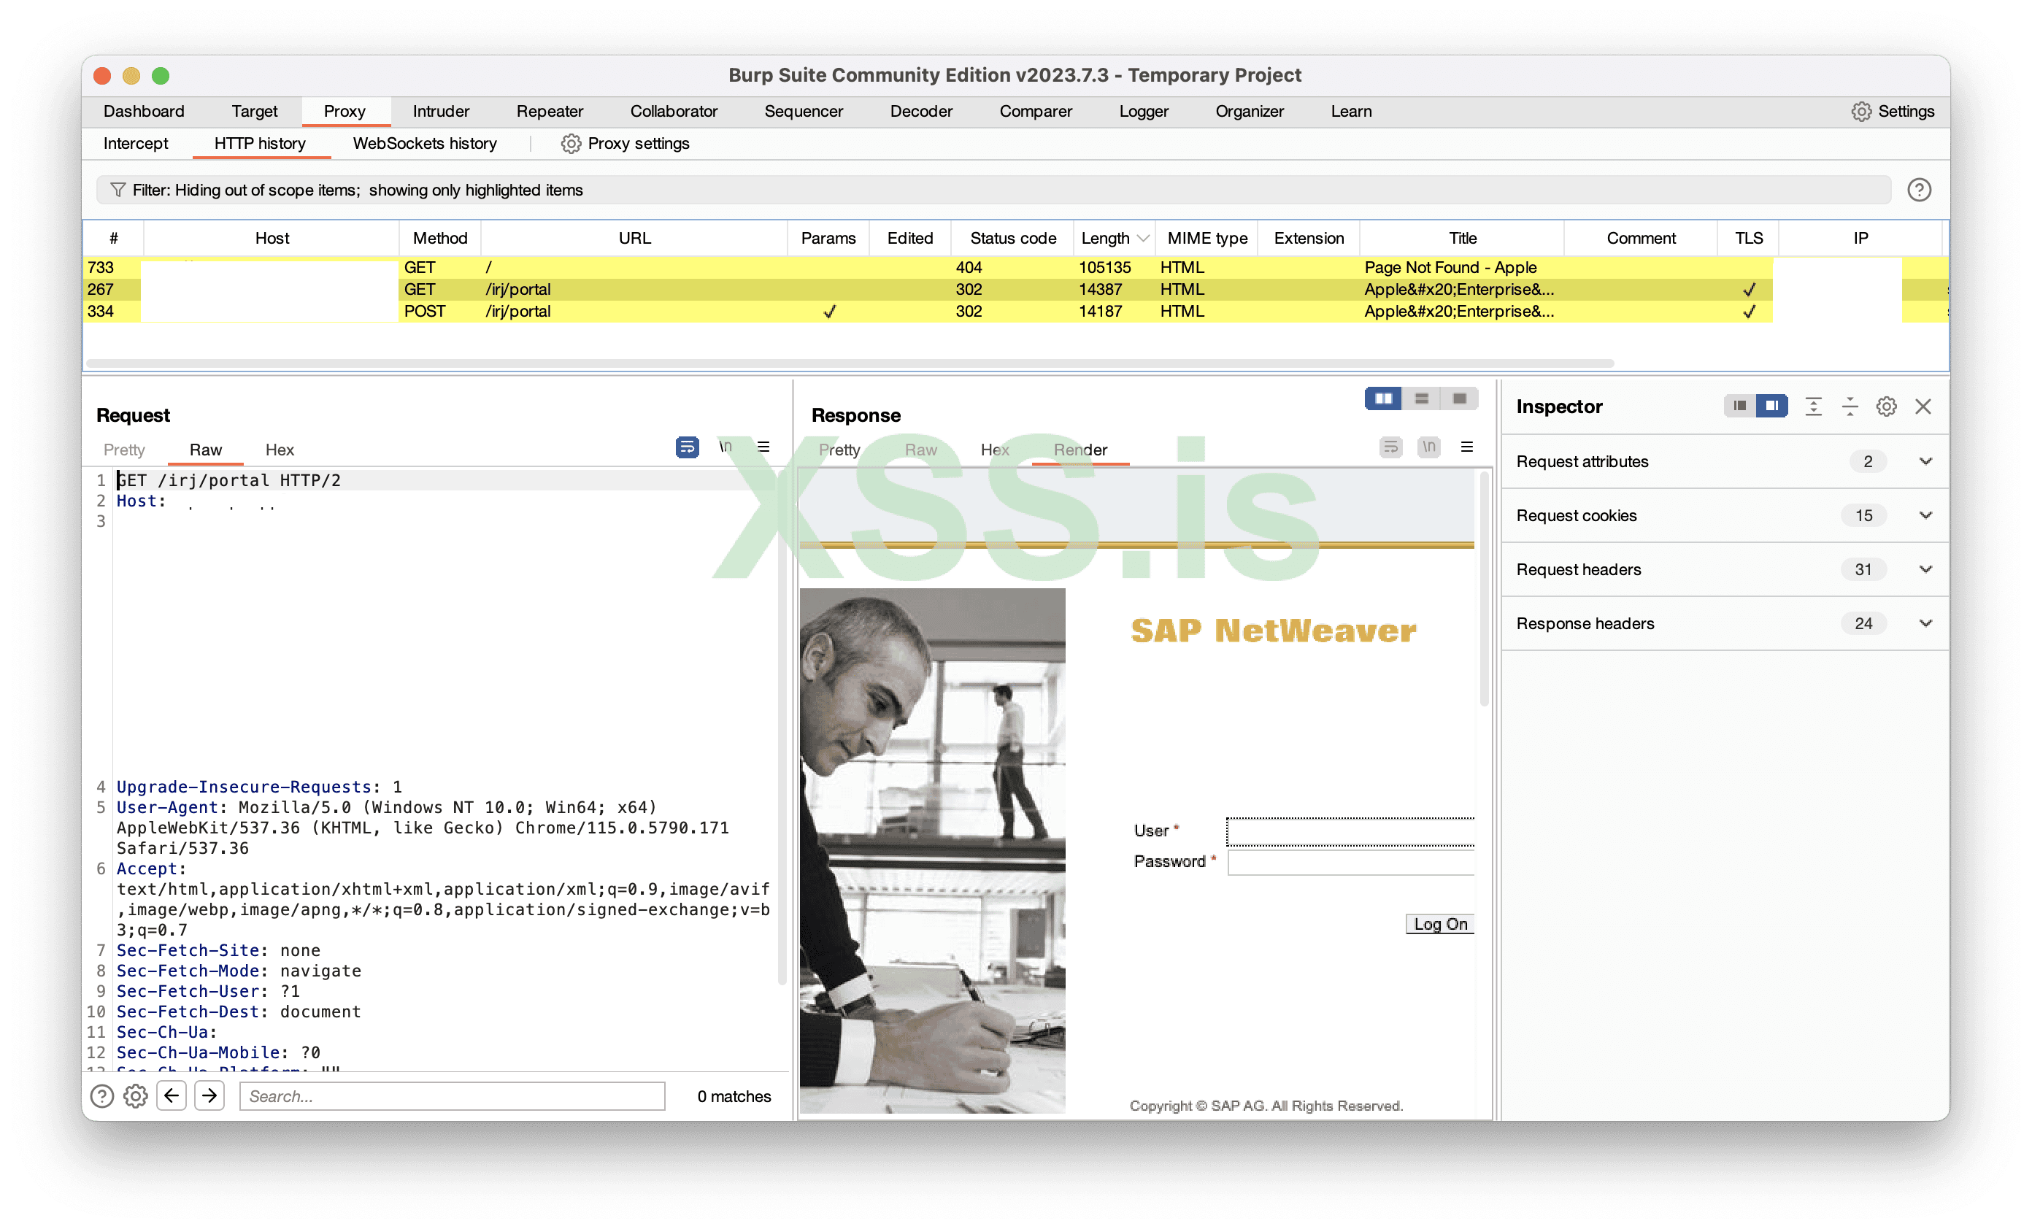Click the Proxy settings gear icon
Image resolution: width=2032 pixels, height=1229 pixels.
(571, 144)
